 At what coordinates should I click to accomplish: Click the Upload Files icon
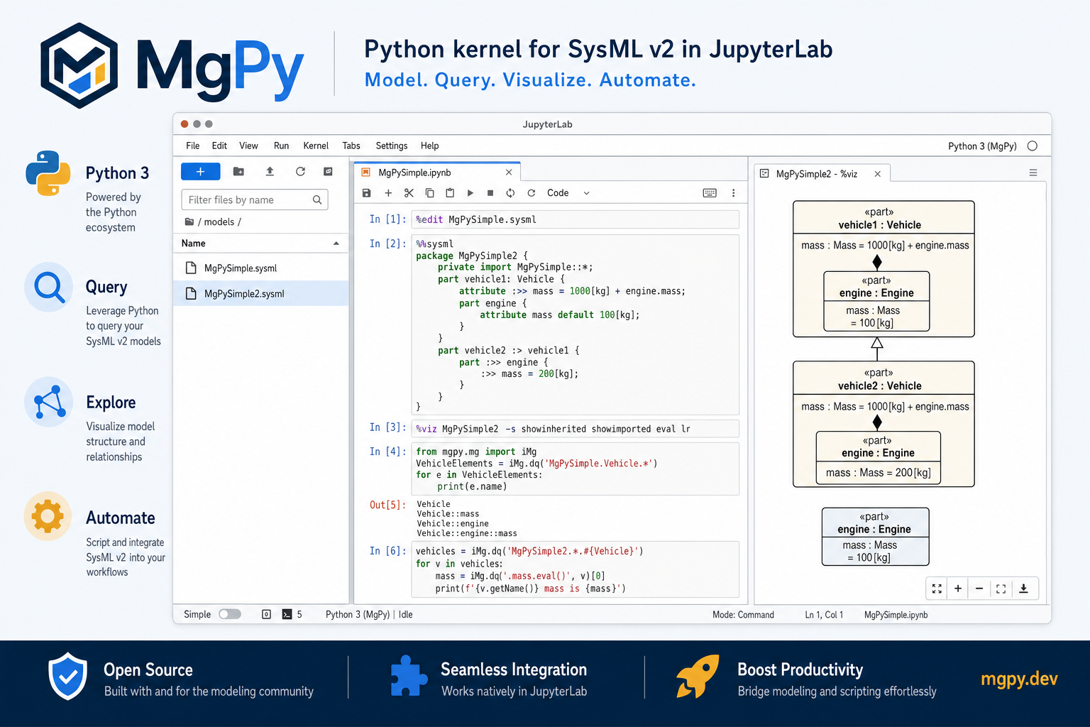tap(270, 172)
